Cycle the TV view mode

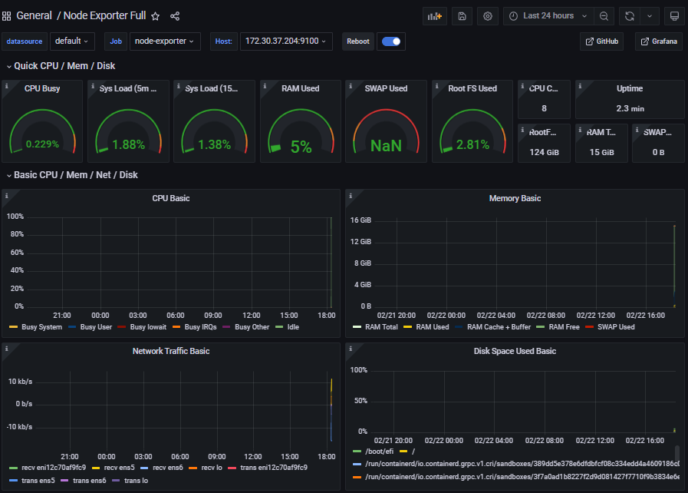coord(674,16)
